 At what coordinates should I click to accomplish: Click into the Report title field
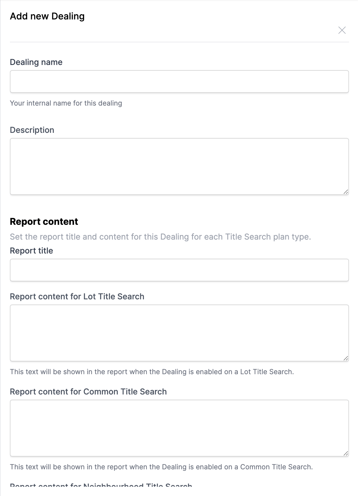point(179,270)
